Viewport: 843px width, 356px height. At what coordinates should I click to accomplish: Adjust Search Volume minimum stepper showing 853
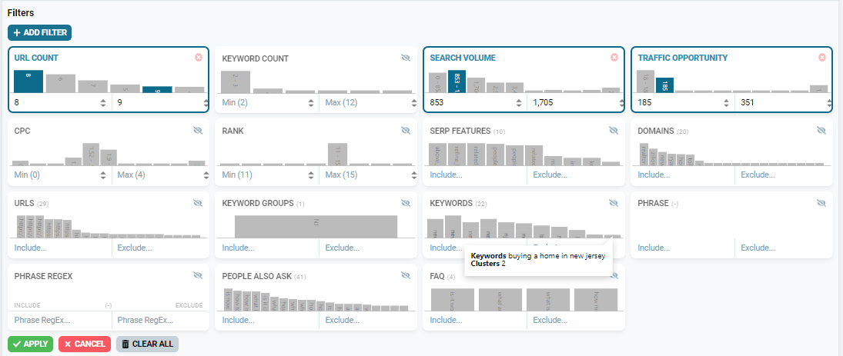tap(519, 102)
